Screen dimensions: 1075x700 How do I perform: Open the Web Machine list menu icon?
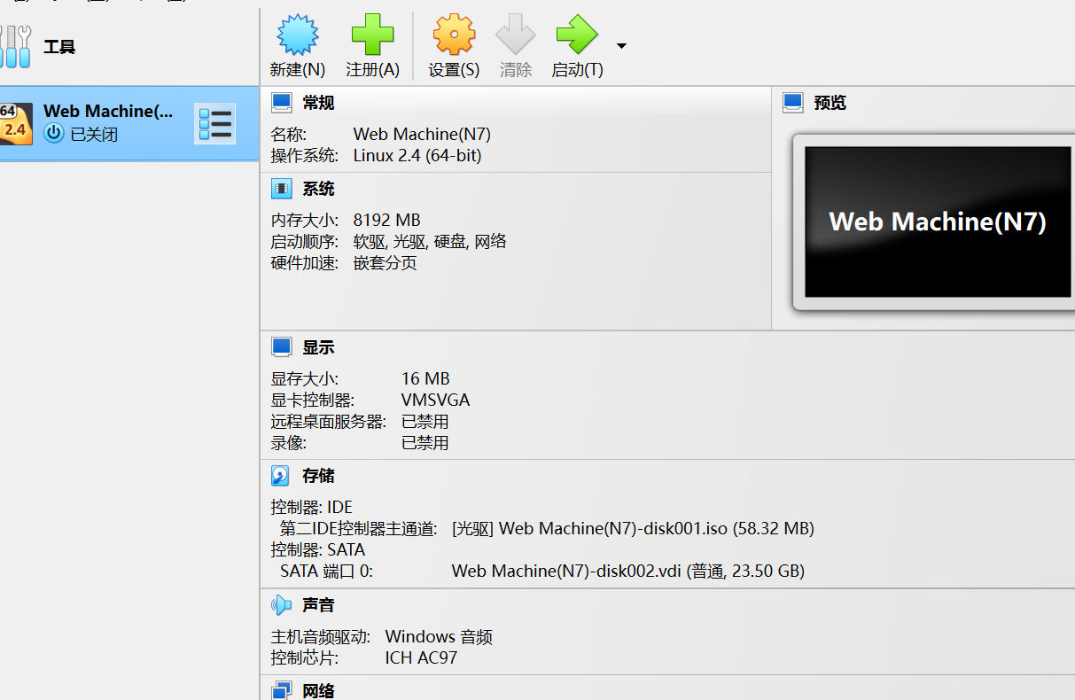click(215, 125)
